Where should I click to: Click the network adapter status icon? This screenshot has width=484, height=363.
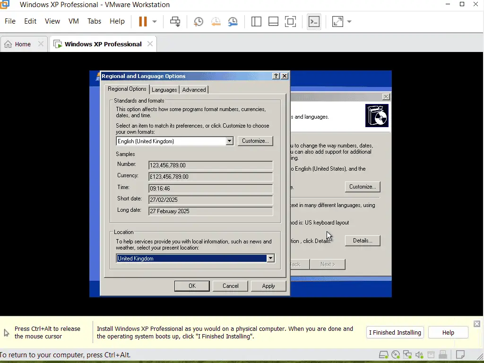(407, 354)
